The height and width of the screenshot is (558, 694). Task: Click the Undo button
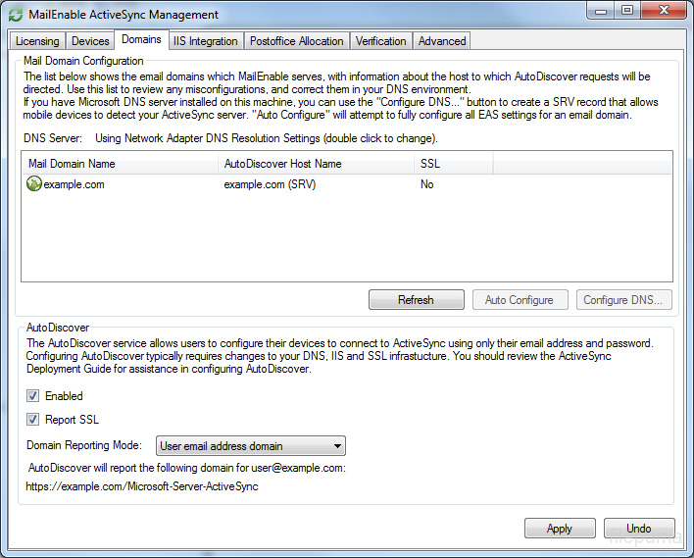click(x=639, y=529)
